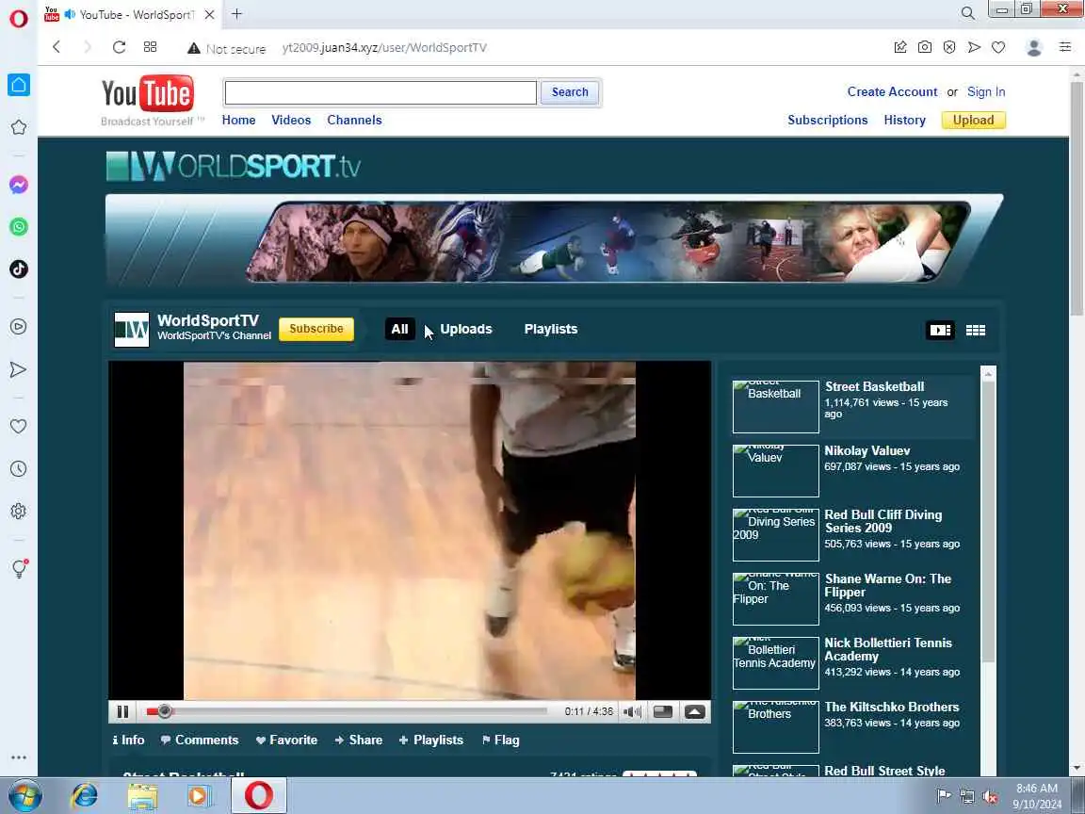Open Comments section below video
The height and width of the screenshot is (814, 1085).
pyautogui.click(x=200, y=740)
